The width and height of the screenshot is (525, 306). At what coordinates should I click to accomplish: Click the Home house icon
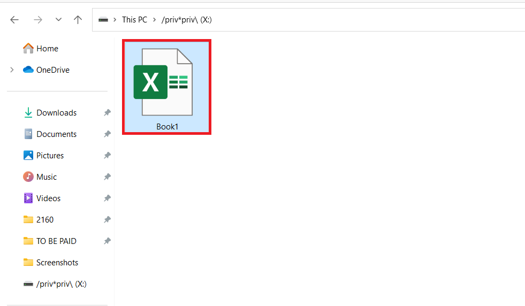click(x=28, y=48)
